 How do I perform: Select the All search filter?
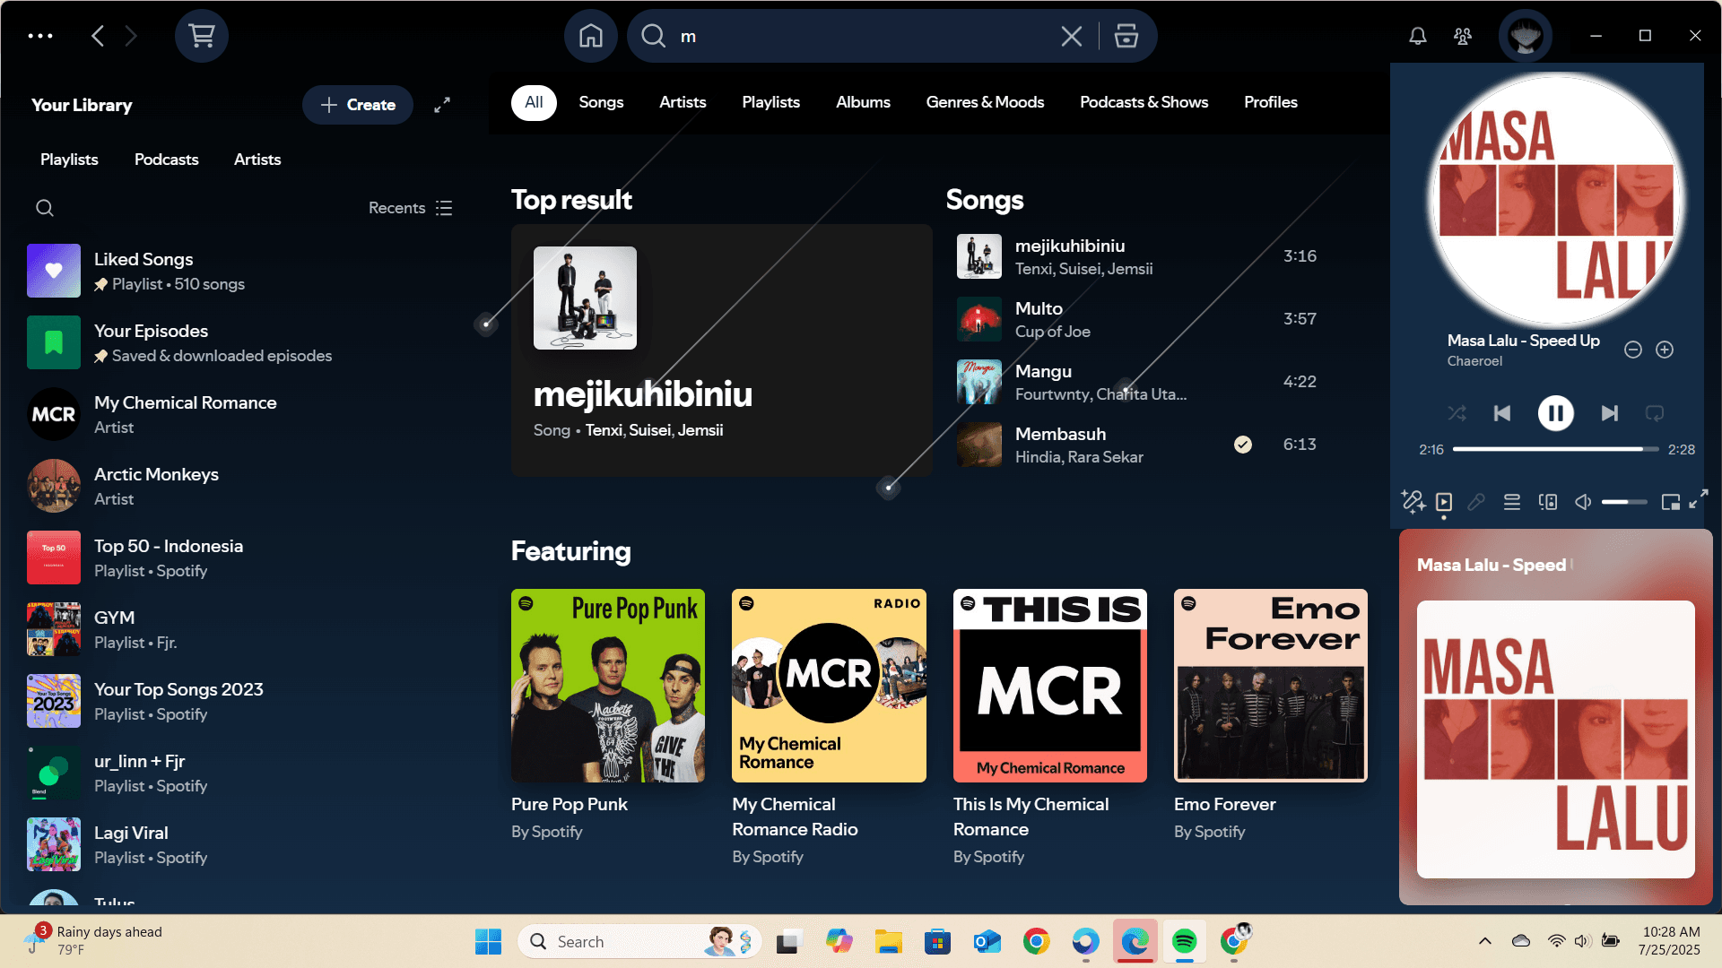tap(534, 102)
